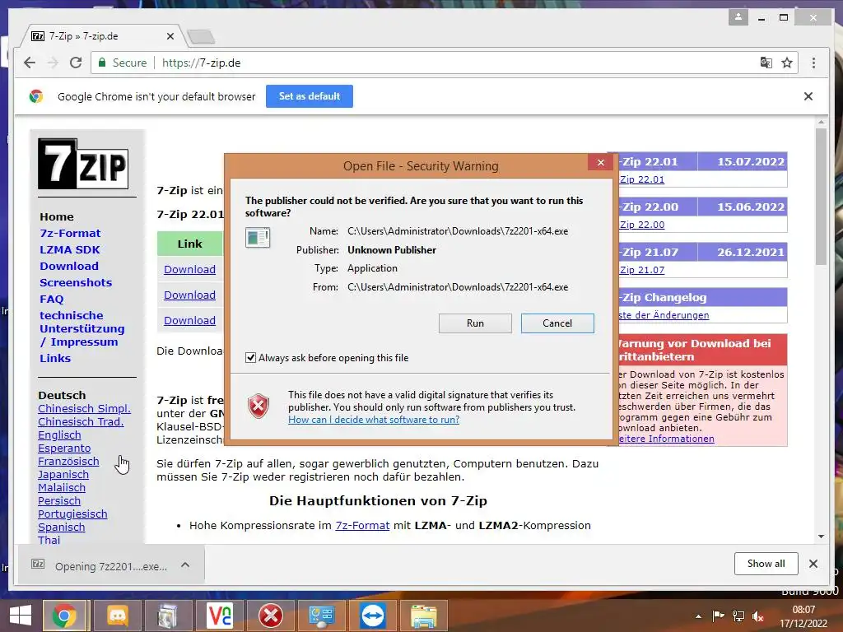Image resolution: width=843 pixels, height=632 pixels.
Task: Open technische Unterstützung / Impressum link
Action: point(82,328)
